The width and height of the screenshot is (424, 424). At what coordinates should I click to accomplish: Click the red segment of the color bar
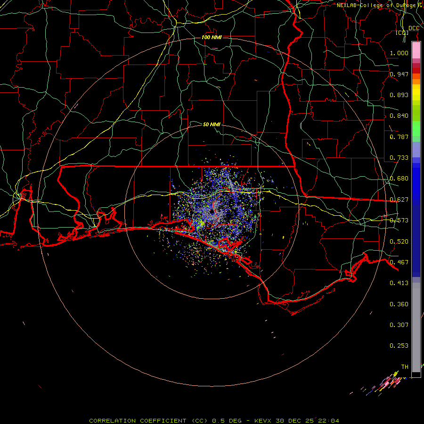pos(416,71)
